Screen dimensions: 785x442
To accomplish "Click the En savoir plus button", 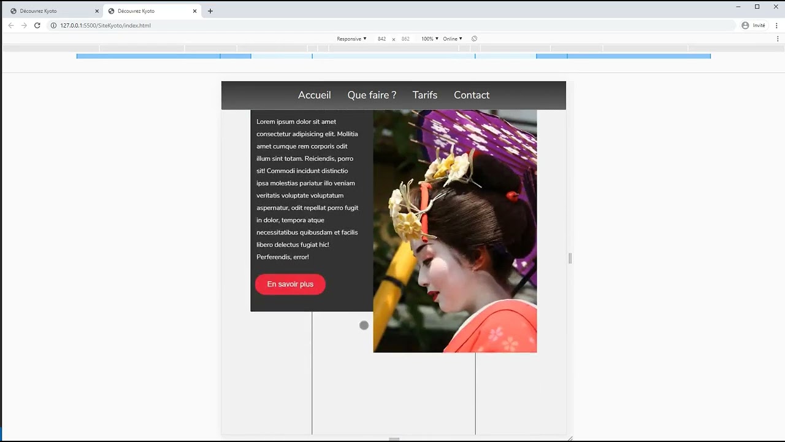I will coord(290,284).
